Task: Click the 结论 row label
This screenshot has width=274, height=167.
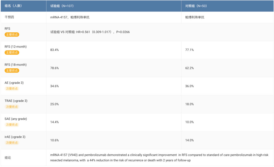Action: (8, 158)
